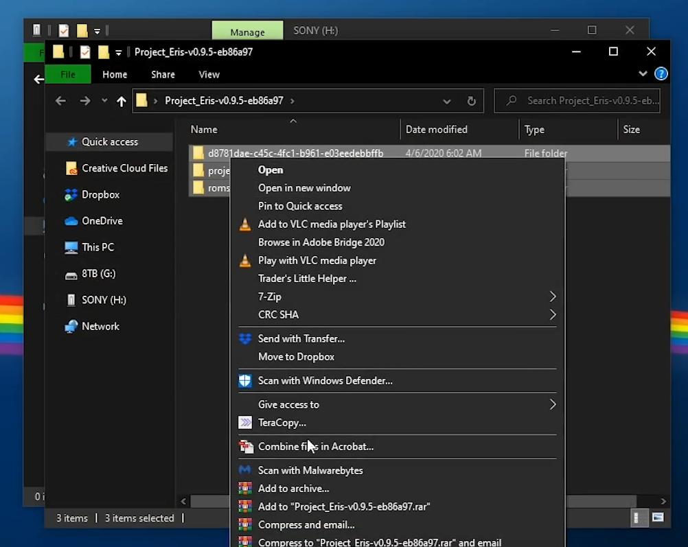Switch to details view in status bar

tap(637, 517)
